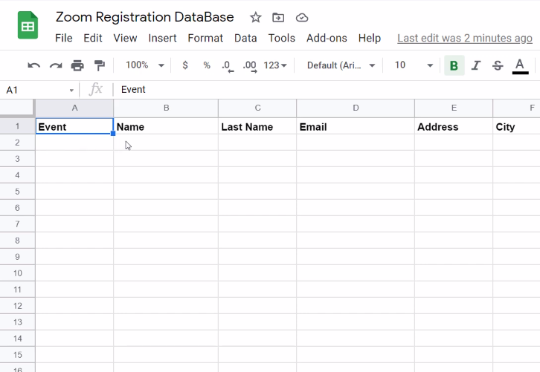Viewport: 540px width, 372px height.
Task: Rename the Zoom Registration DataBase title
Action: [x=145, y=17]
